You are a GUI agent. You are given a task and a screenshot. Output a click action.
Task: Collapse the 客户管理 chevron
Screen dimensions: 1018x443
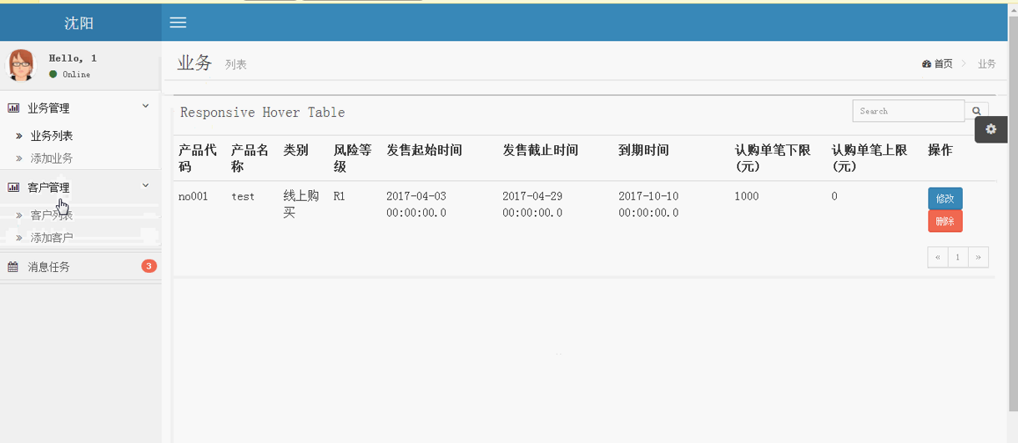(x=146, y=185)
